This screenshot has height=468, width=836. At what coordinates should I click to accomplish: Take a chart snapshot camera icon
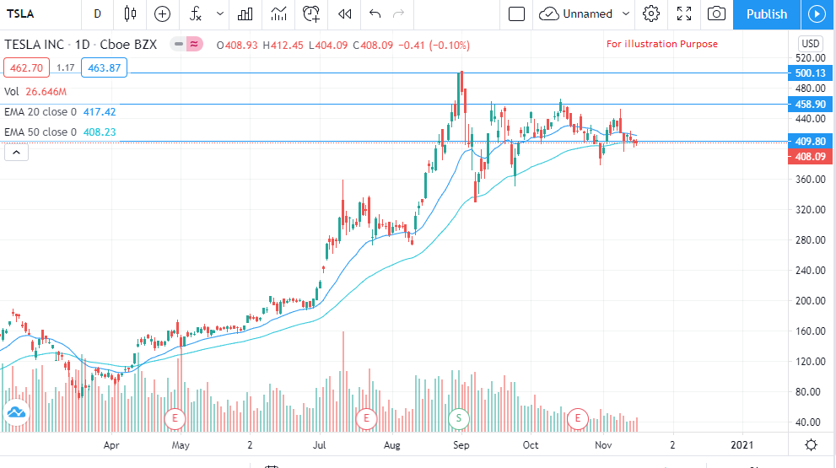[x=716, y=13]
